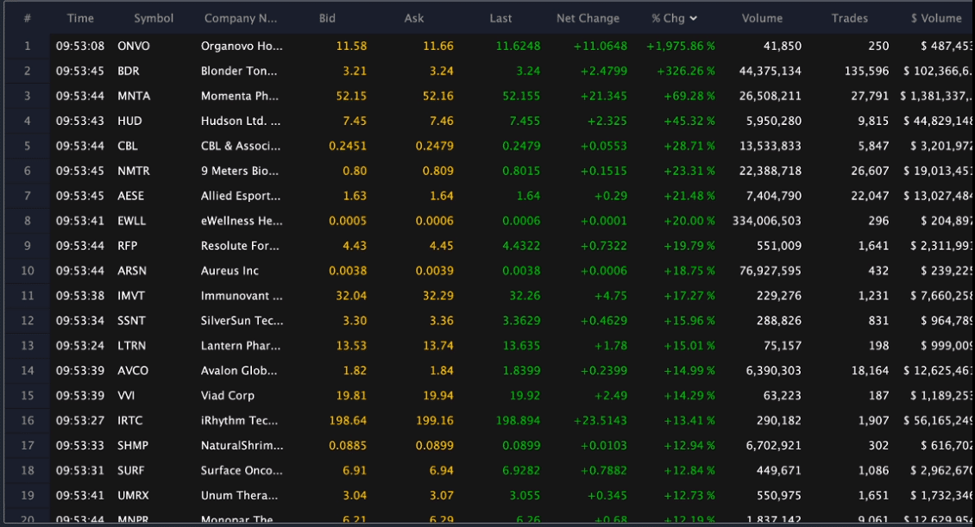This screenshot has width=975, height=527.
Task: Select the AESE symbol
Action: point(130,196)
